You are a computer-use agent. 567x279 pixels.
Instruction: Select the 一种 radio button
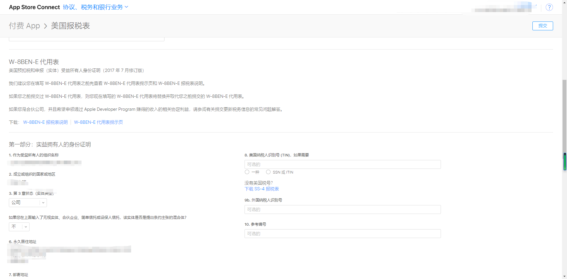(247, 172)
